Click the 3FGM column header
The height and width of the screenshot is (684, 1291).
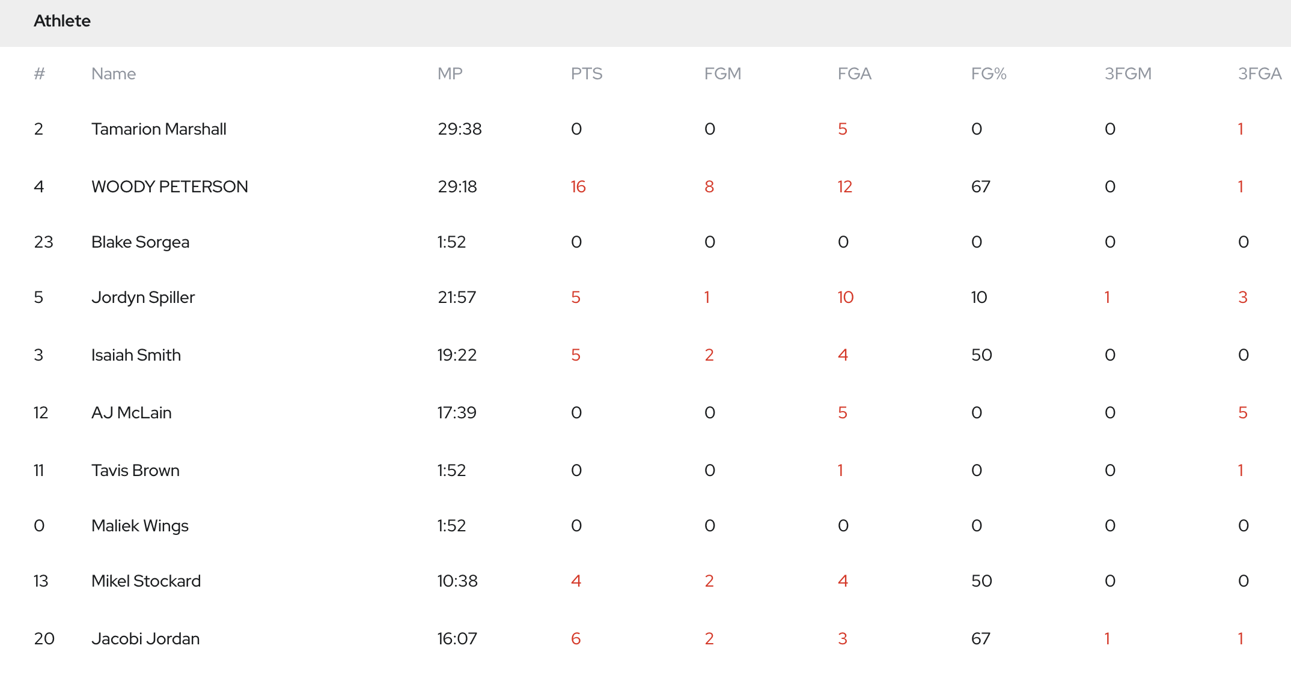pyautogui.click(x=1128, y=73)
